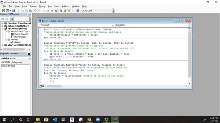Open the View menu
This screenshot has height=123, width=220.
coord(17,6)
